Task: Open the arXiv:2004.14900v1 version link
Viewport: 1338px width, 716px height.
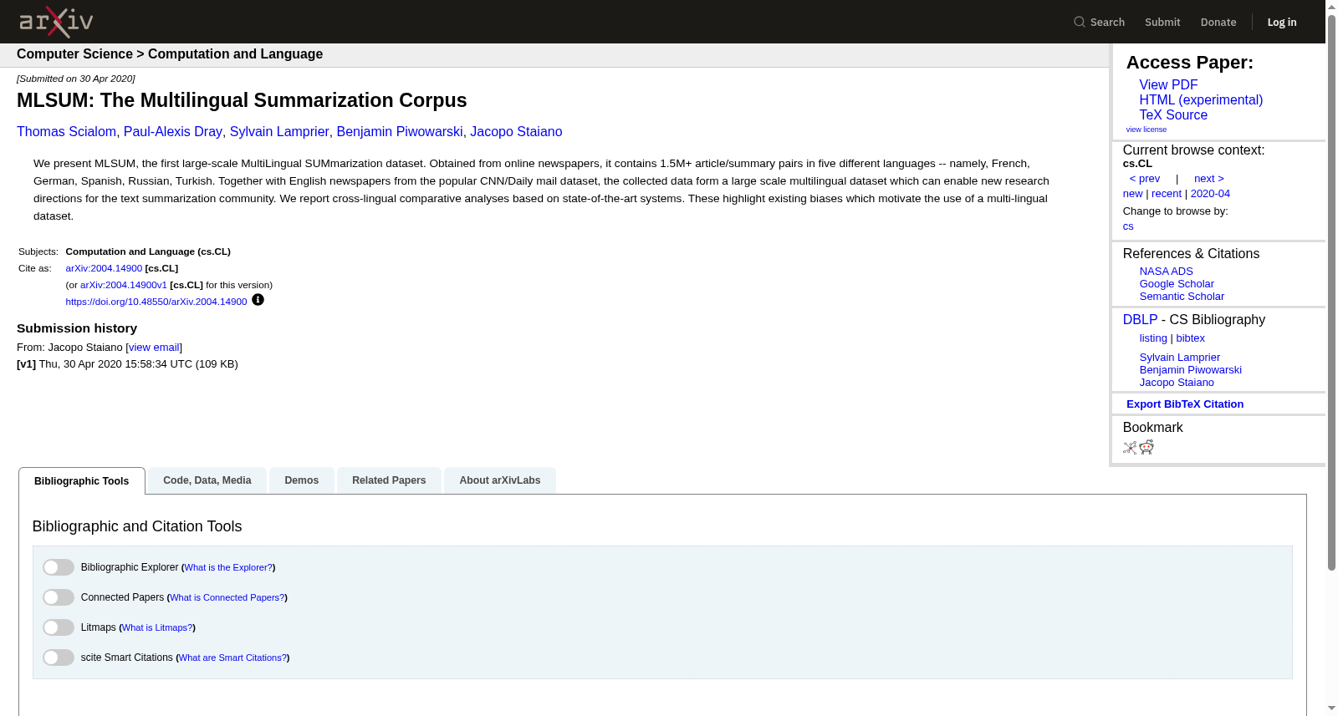Action: 124,285
